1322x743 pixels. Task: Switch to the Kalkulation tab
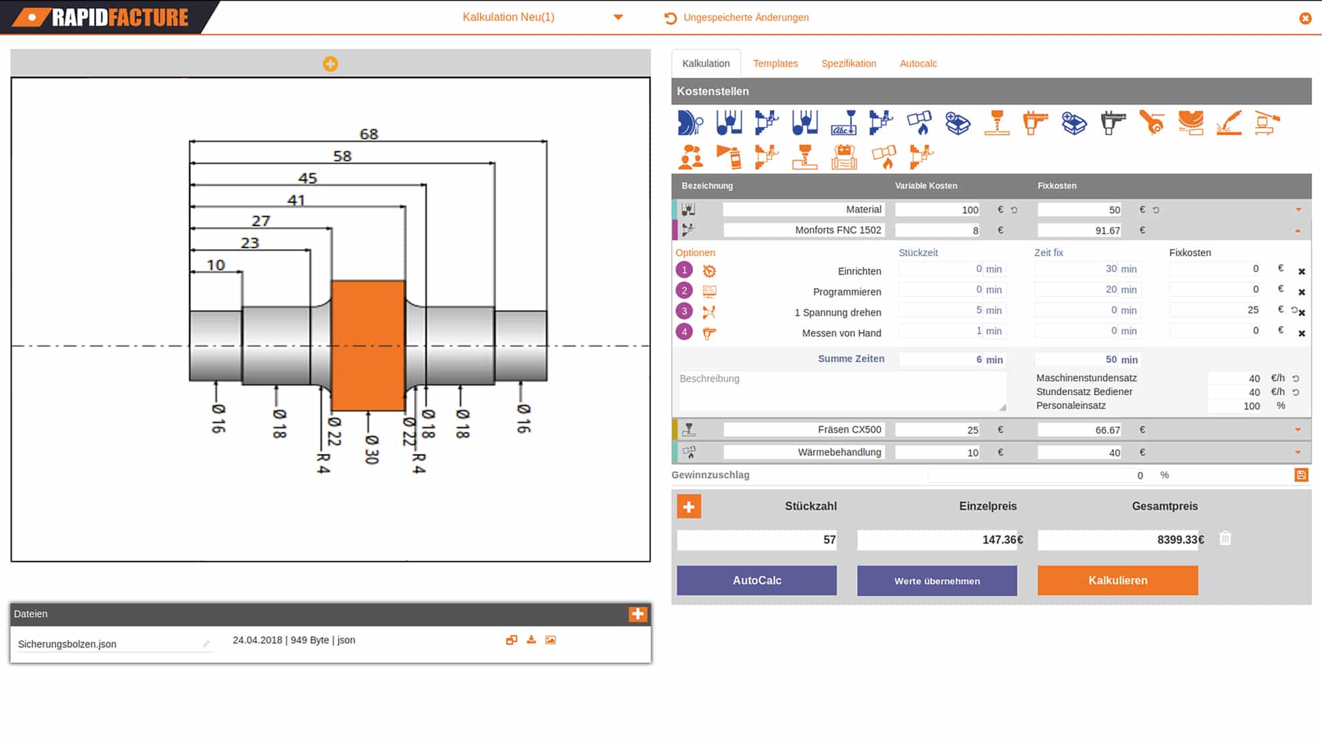tap(706, 63)
